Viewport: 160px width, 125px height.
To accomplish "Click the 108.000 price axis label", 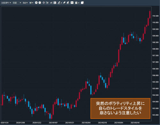I will 156,49.
